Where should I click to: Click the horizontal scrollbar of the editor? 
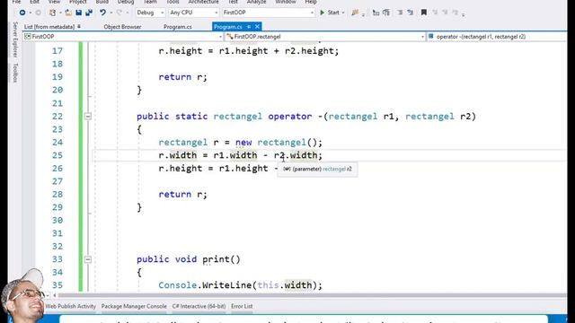pyautogui.click(x=312, y=295)
